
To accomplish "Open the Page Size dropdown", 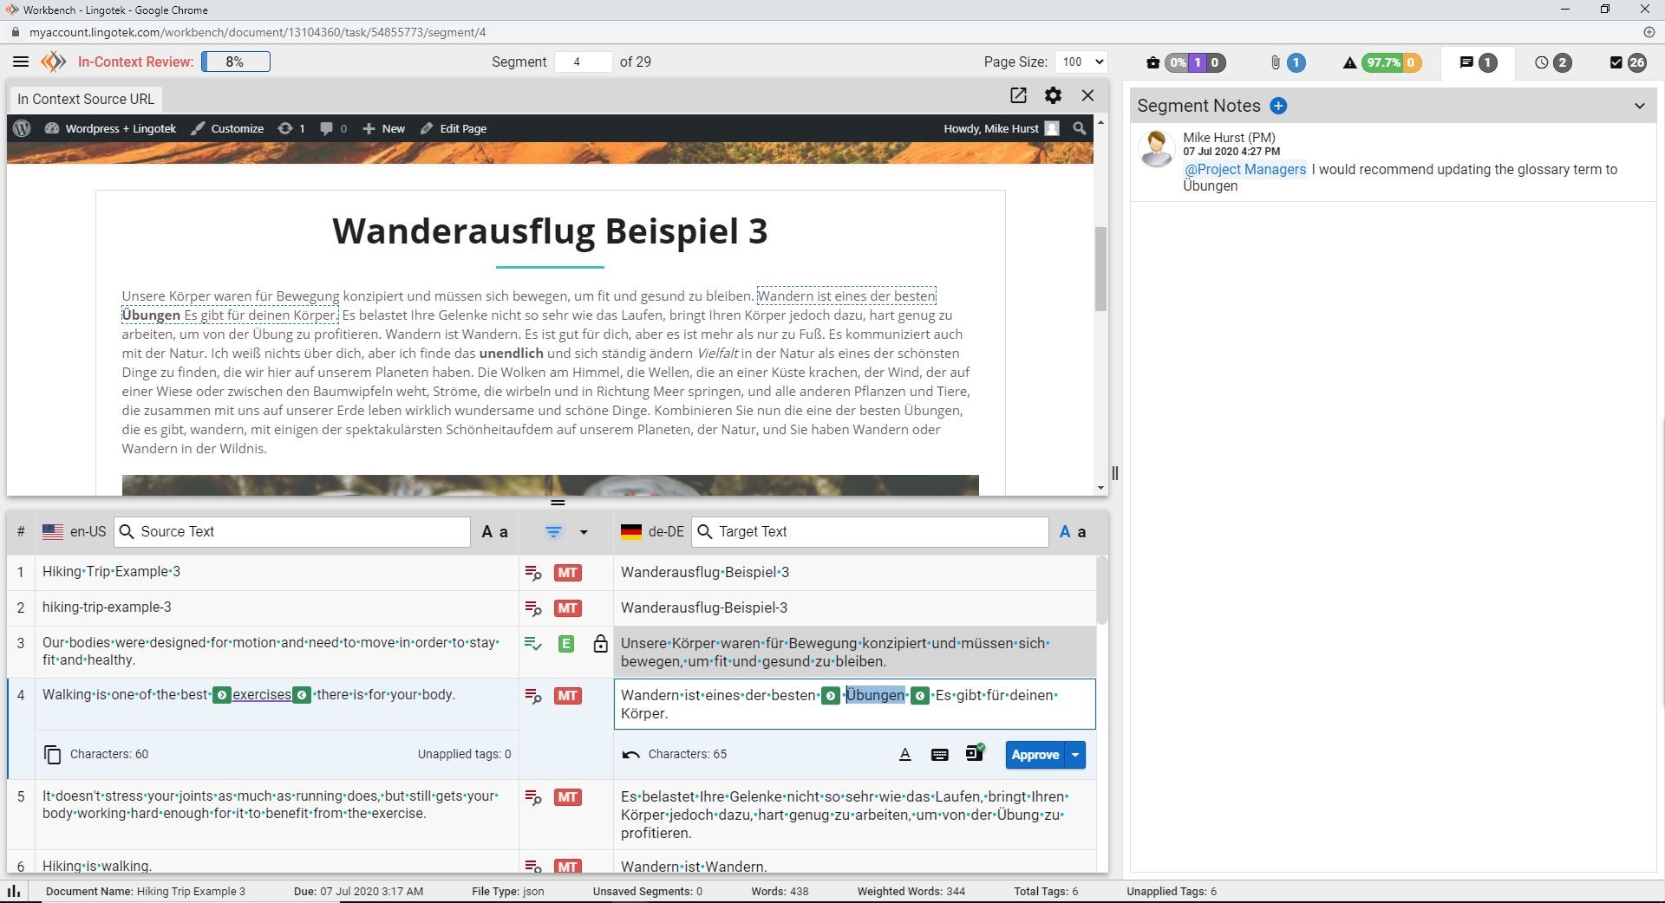I will tap(1081, 62).
